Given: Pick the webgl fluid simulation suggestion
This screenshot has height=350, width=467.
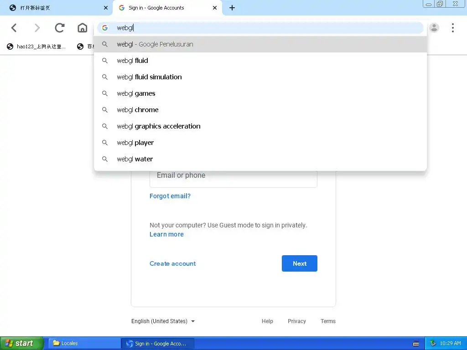Looking at the screenshot, I should [260, 77].
